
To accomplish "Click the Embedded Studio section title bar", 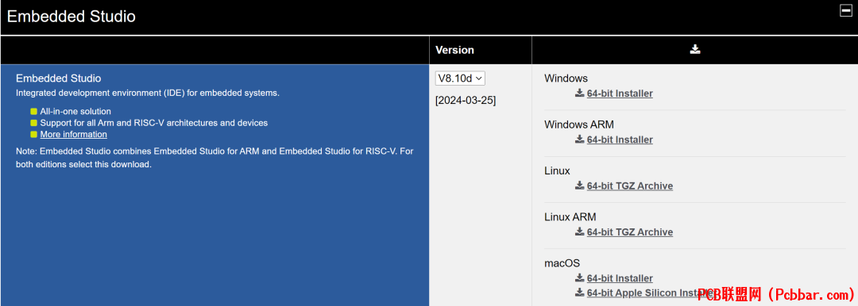I will [x=429, y=17].
